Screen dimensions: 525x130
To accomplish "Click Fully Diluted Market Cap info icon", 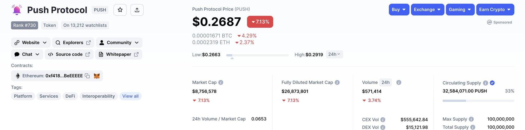I will click(x=337, y=82).
